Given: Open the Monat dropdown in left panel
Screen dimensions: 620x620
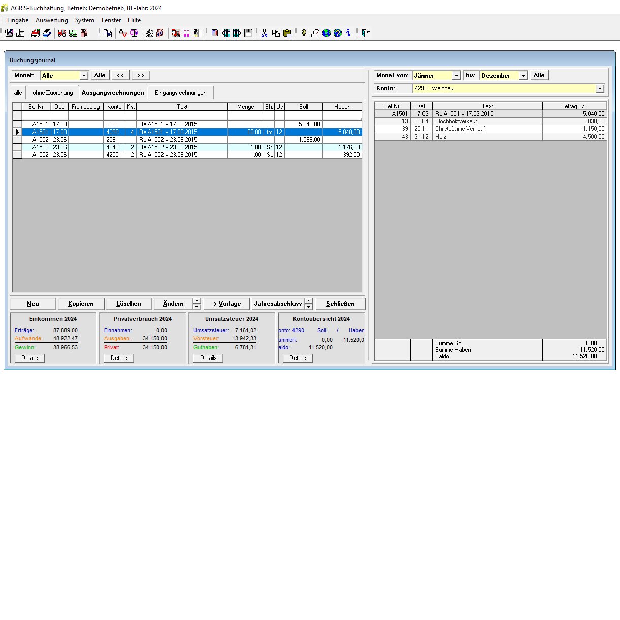Looking at the screenshot, I should (x=84, y=76).
